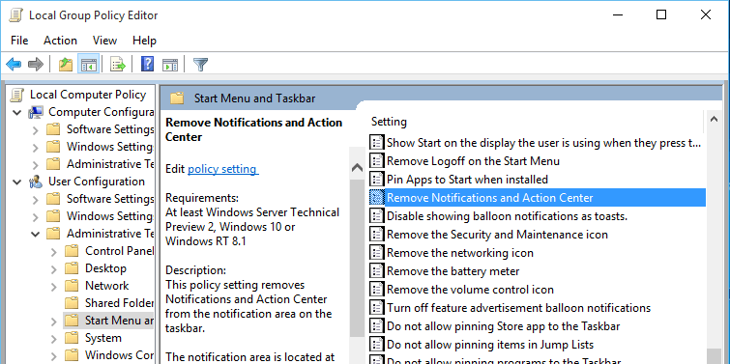Click the policy setting link
This screenshot has height=364, width=730.
223,169
